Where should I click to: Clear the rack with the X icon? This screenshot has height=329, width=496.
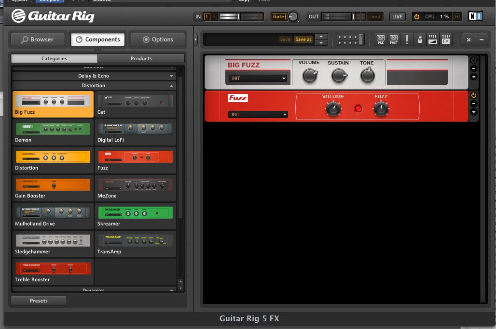[468, 39]
